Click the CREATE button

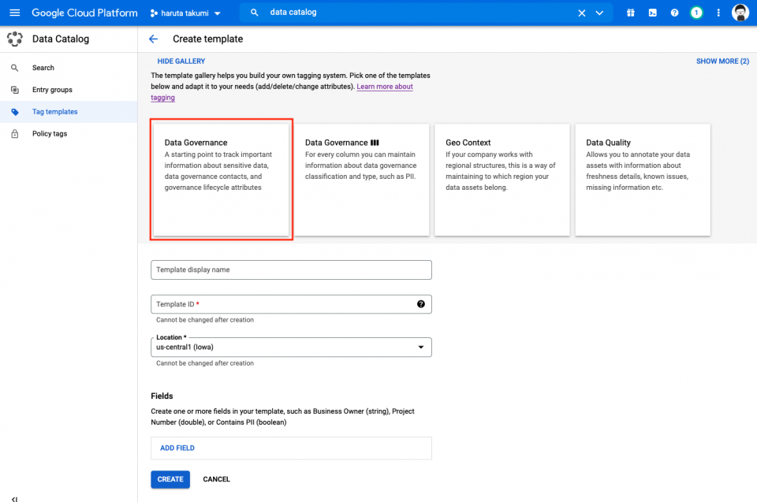[170, 479]
